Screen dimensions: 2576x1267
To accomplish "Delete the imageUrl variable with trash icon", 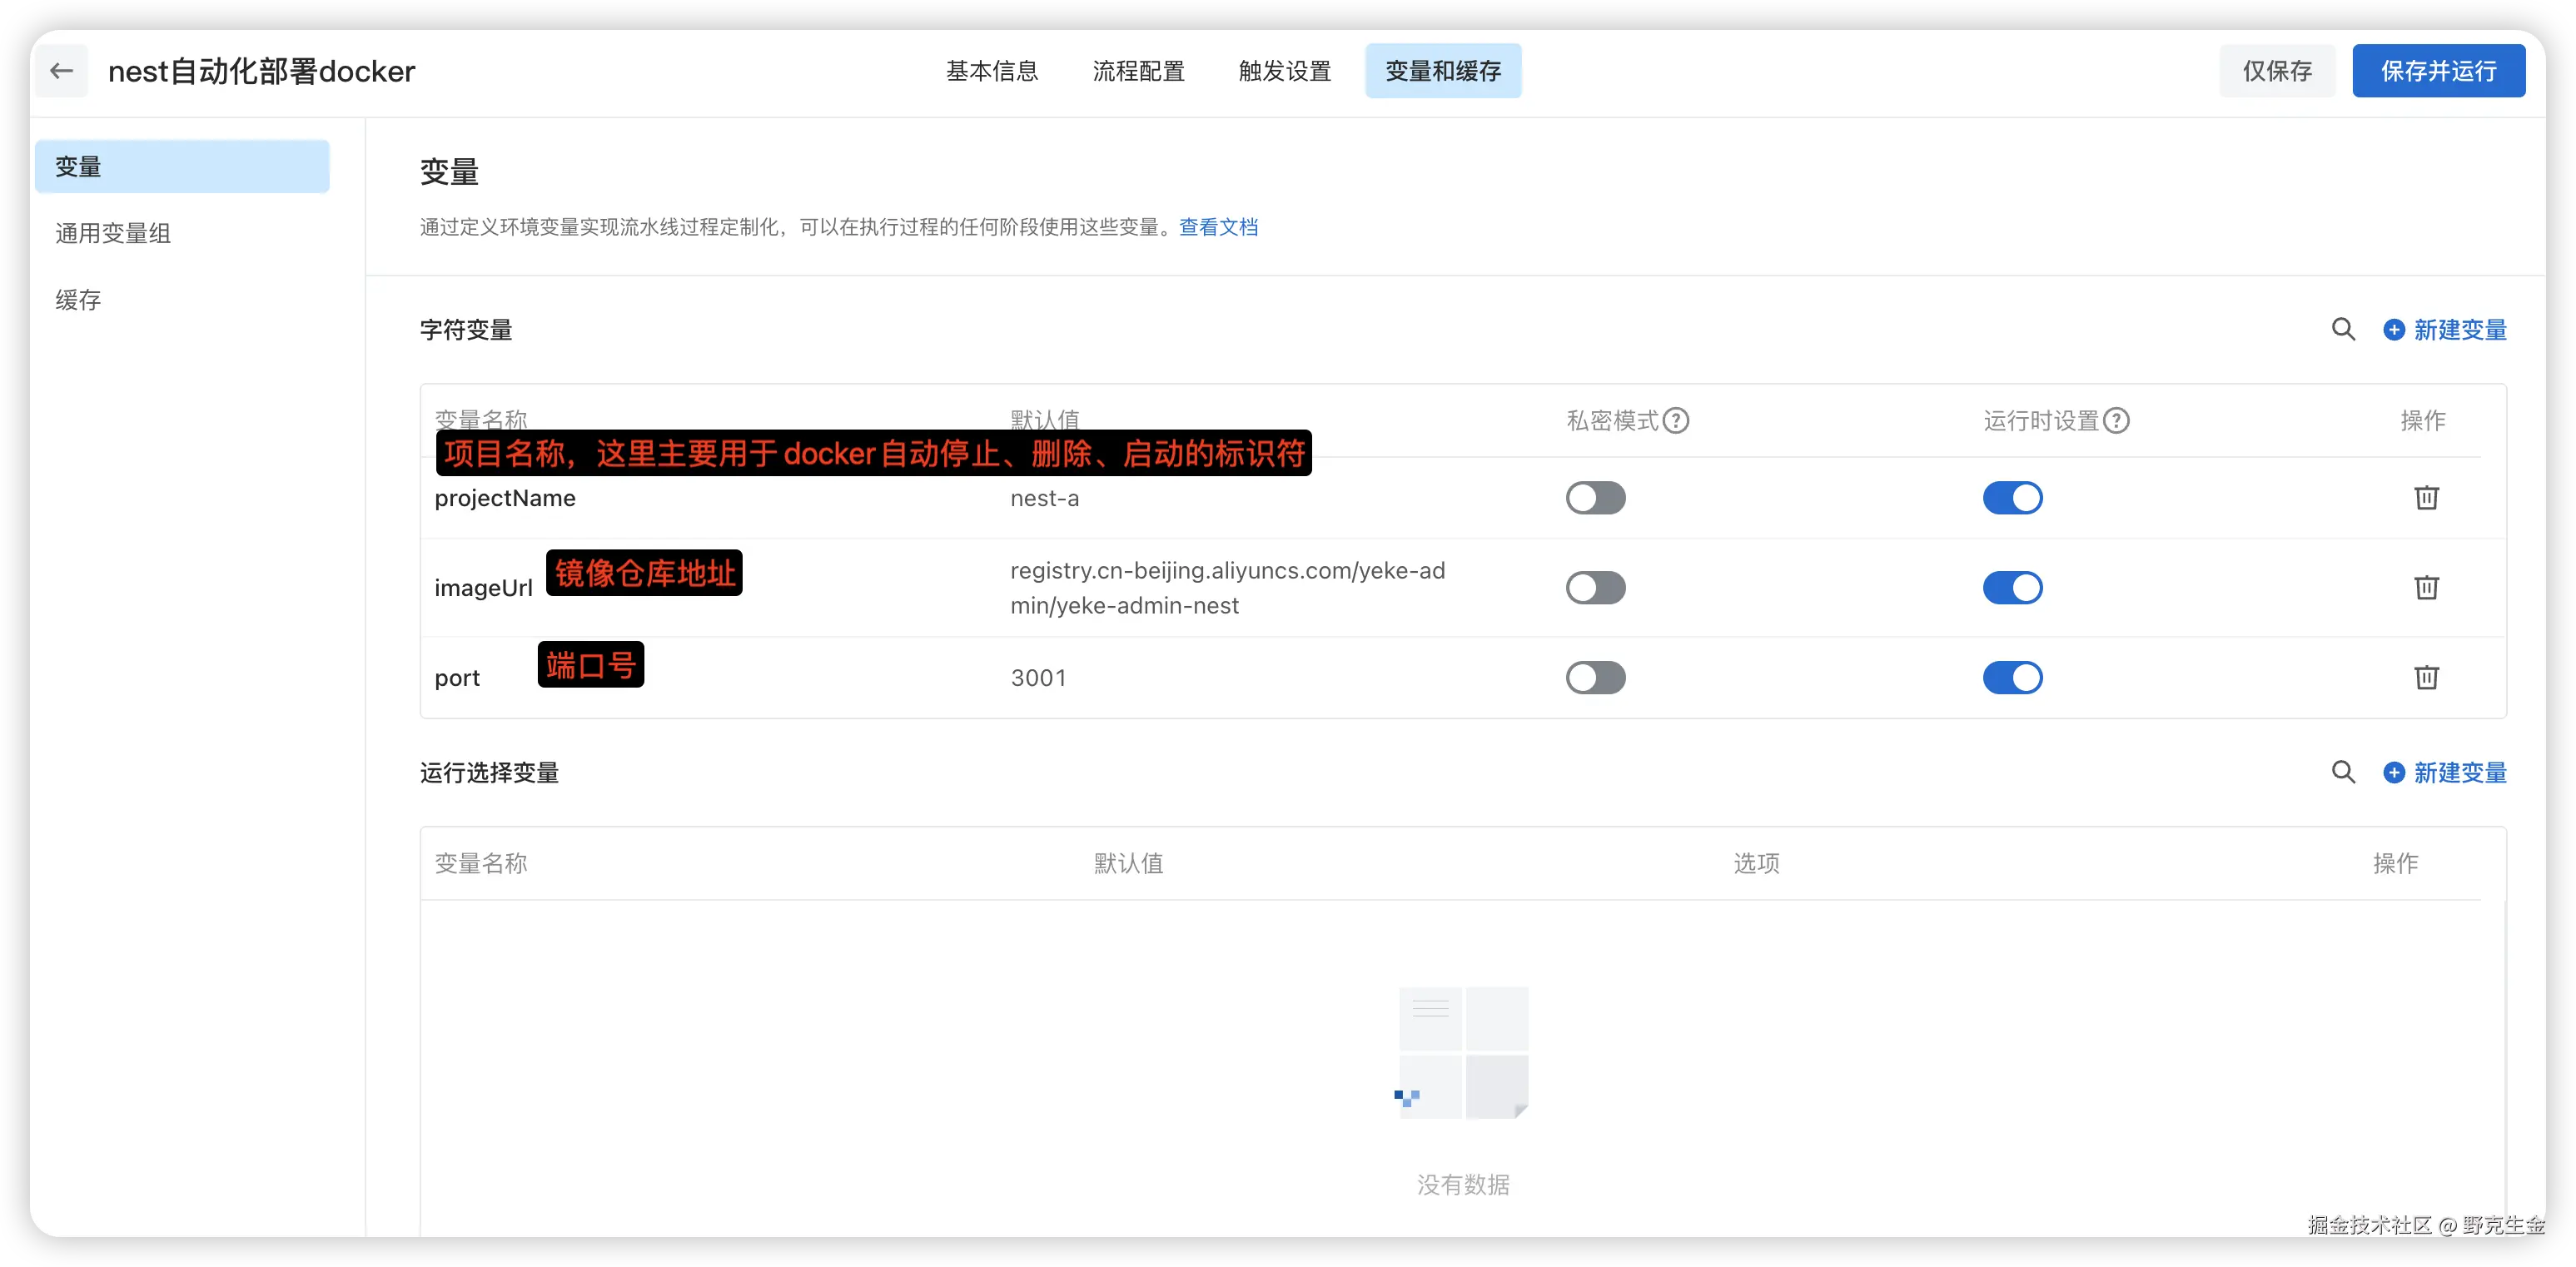I will 2426,588.
